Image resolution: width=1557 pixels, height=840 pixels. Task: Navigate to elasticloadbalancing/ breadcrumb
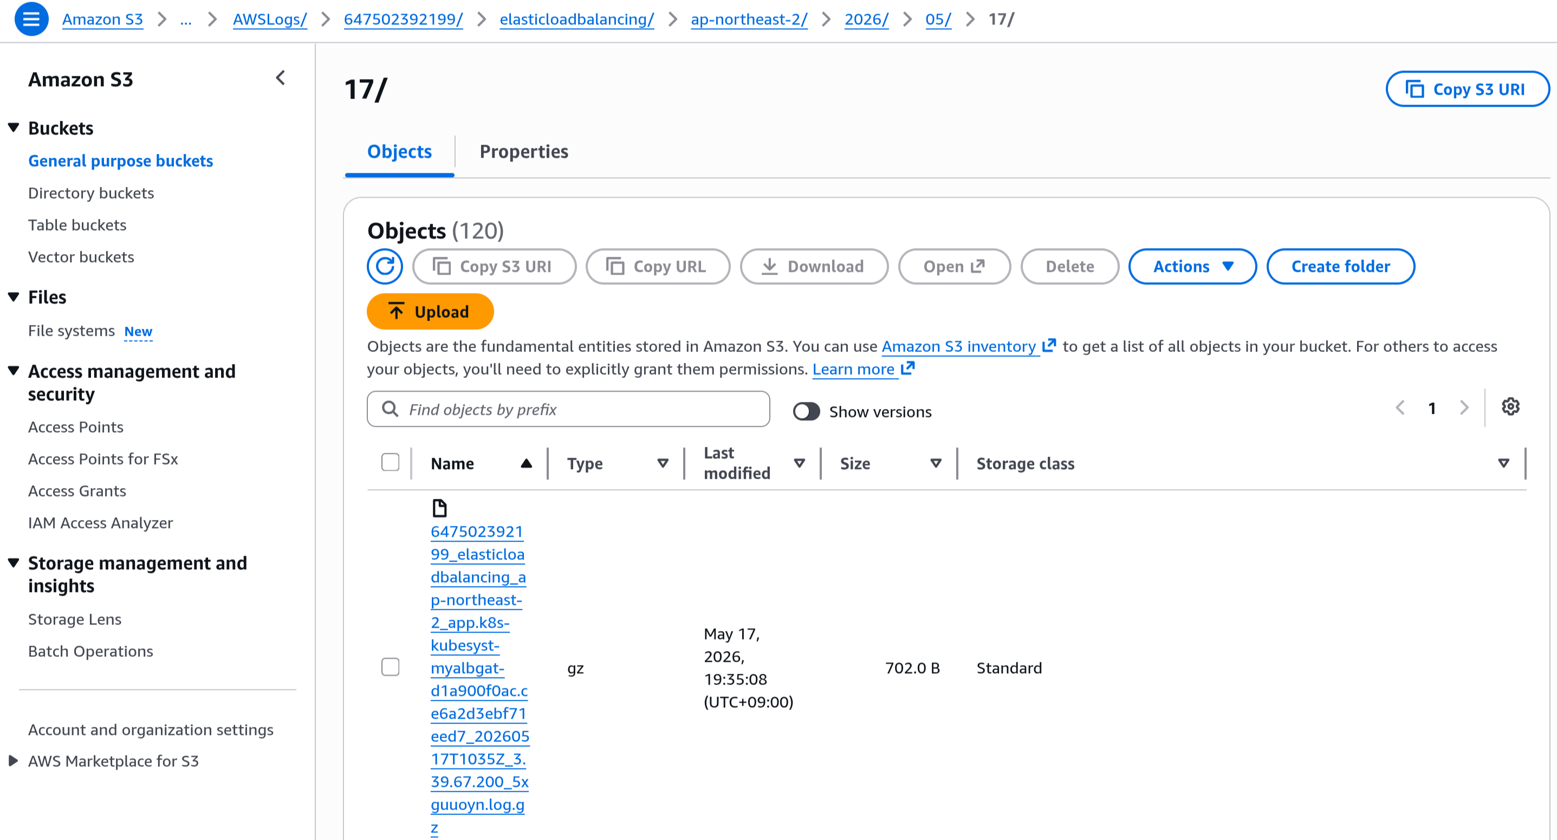pos(576,19)
